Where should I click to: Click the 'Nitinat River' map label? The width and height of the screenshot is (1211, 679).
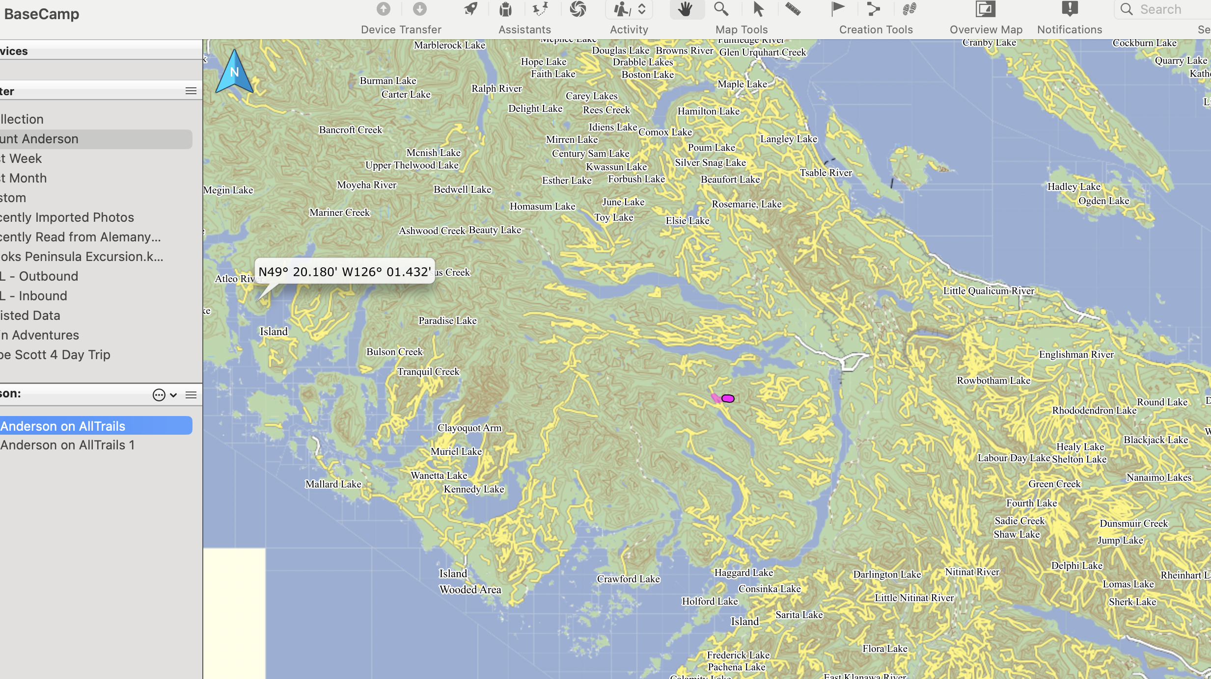(972, 572)
